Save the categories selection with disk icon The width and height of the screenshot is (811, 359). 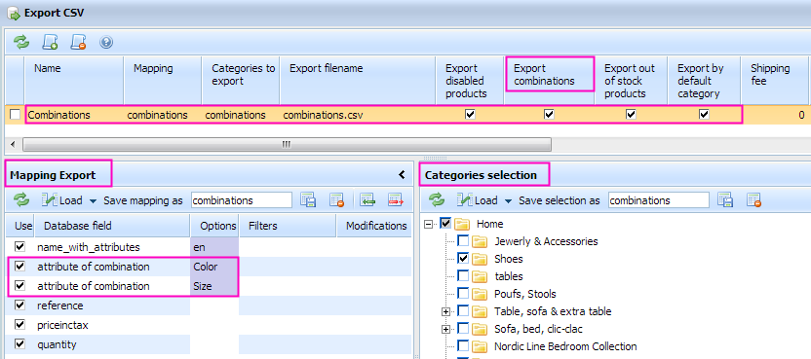[x=725, y=199]
